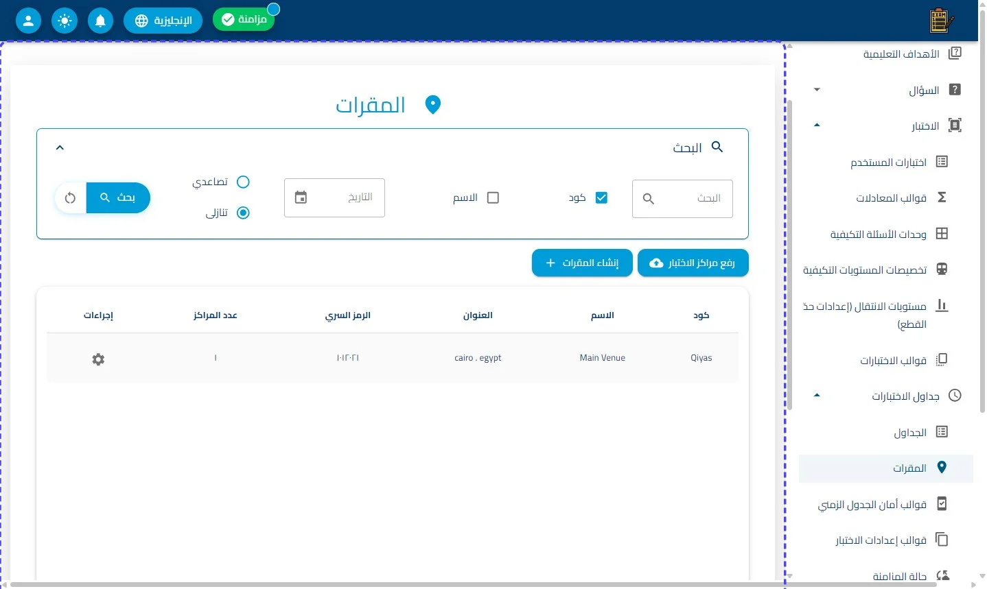Click the مستويات الانتقال chart icon
The width and height of the screenshot is (987, 589).
tap(942, 306)
